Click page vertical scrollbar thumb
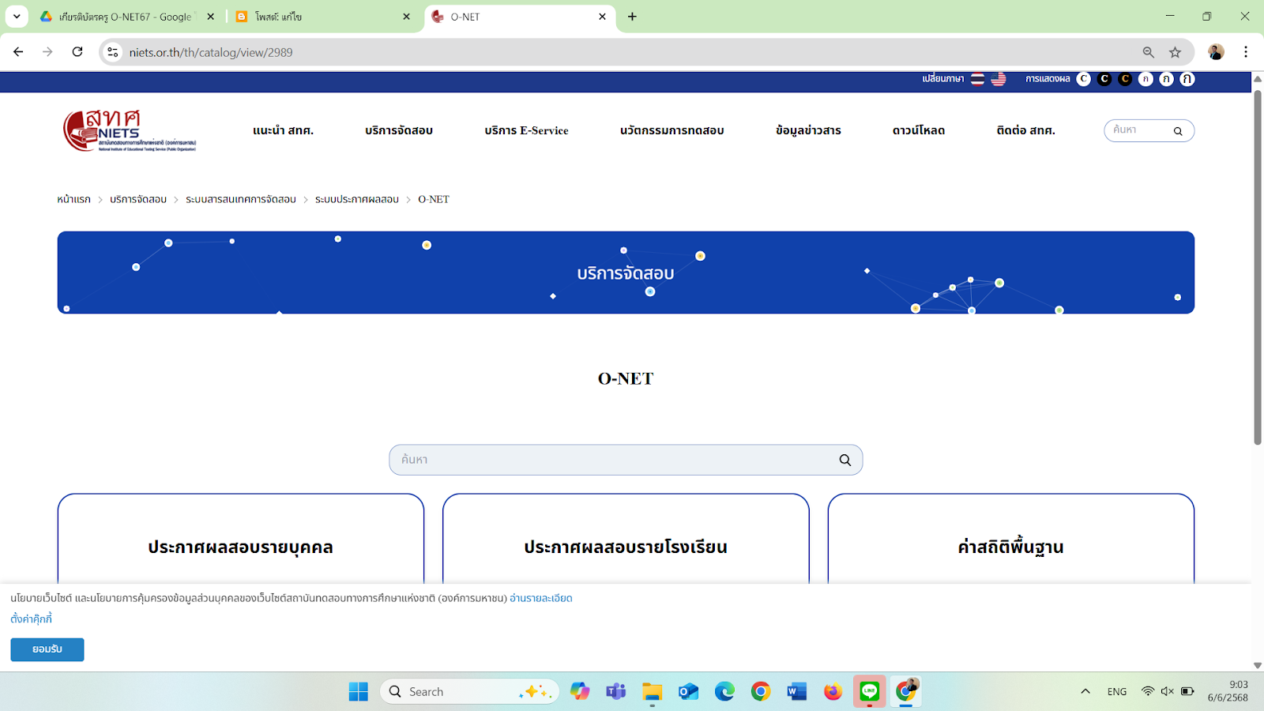This screenshot has height=711, width=1264. (1258, 267)
